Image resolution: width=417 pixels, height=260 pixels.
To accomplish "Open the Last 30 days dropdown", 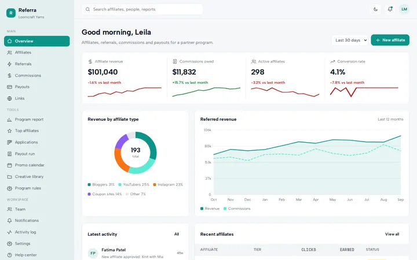I will point(350,40).
